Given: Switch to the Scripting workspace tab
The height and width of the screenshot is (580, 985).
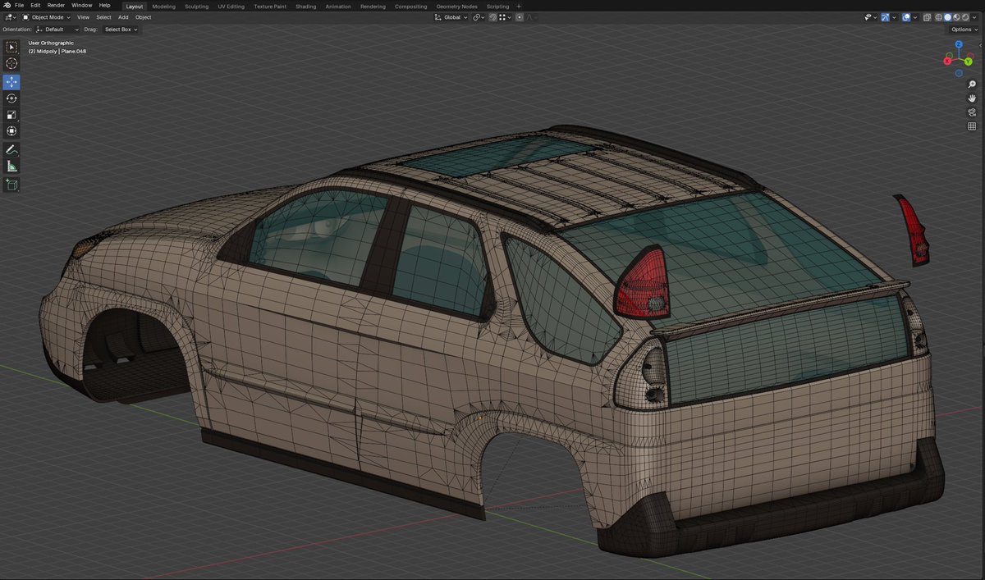Looking at the screenshot, I should 497,6.
